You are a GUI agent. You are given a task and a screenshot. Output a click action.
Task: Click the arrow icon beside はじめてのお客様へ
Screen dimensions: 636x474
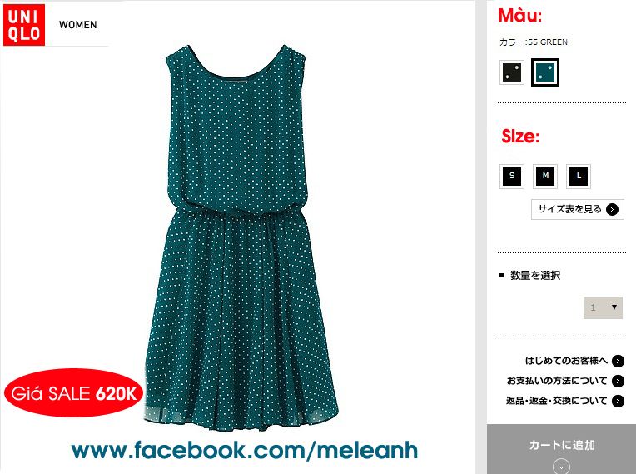coord(619,361)
